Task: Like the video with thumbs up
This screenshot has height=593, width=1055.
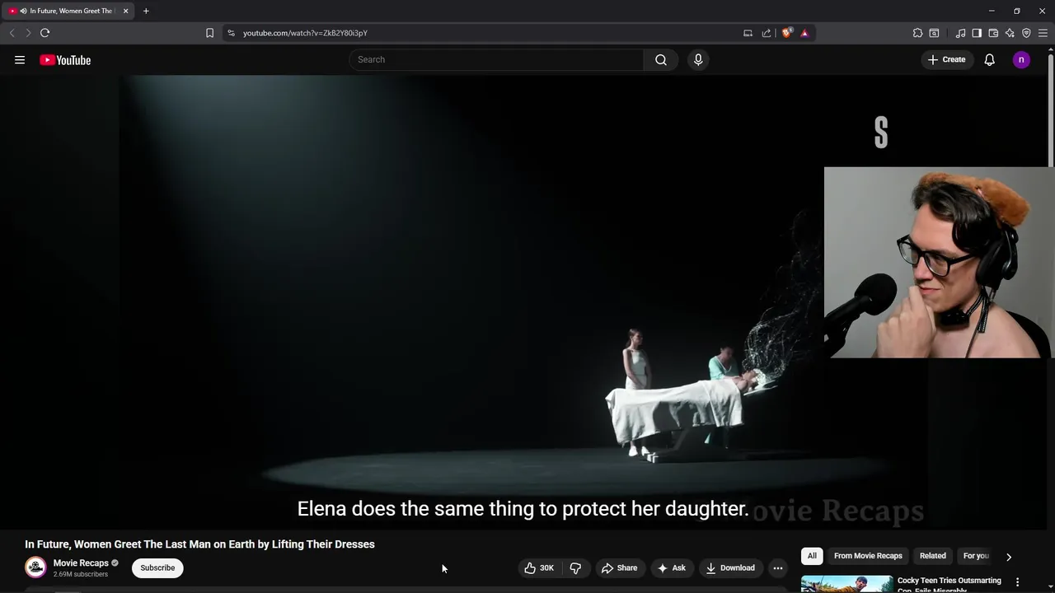Action: coord(539,567)
